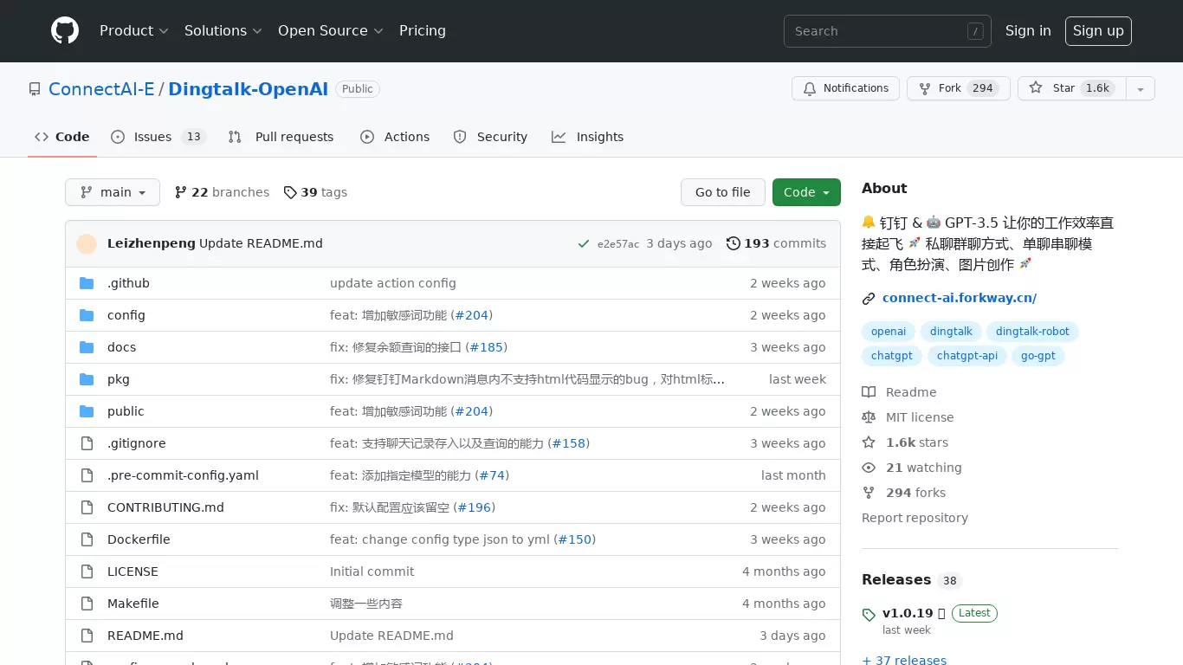Image resolution: width=1183 pixels, height=665 pixels.
Task: Click the Sign up button
Action: (x=1098, y=31)
